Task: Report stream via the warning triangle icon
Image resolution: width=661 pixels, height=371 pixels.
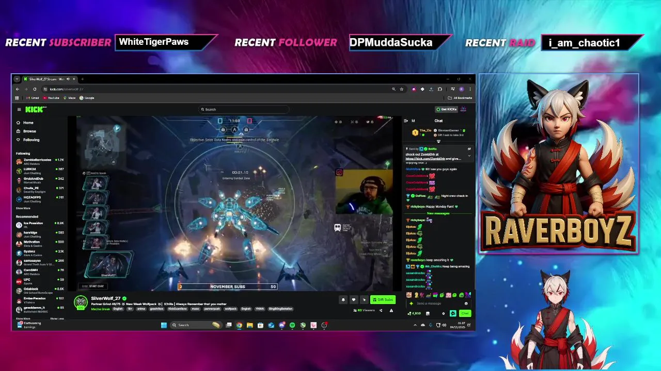Action: [x=391, y=310]
